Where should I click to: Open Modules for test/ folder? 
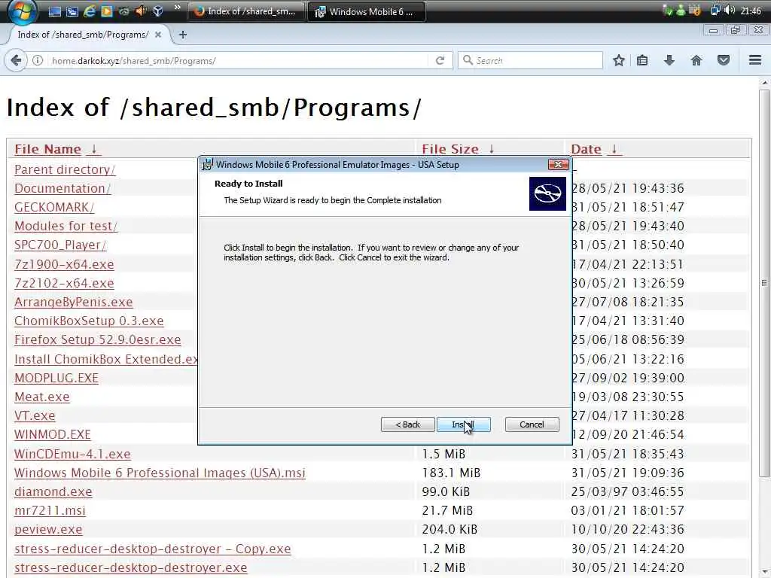click(66, 226)
